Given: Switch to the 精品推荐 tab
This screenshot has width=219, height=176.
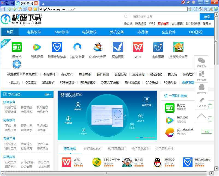Looking at the screenshot, I should 70,149.
